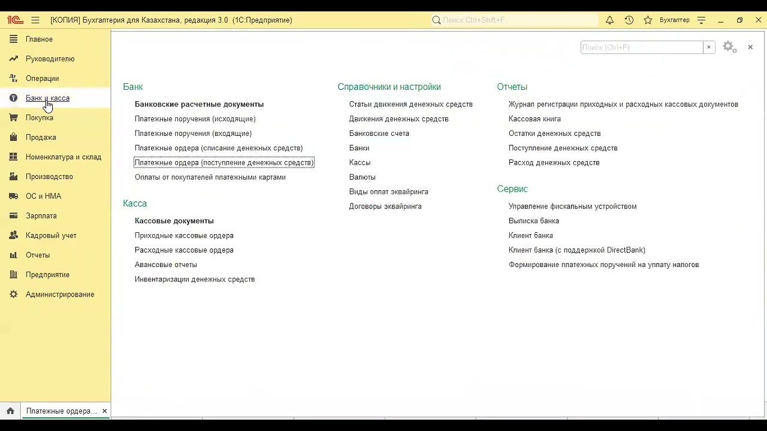The width and height of the screenshot is (767, 431).
Task: Open Приходные кассовые ордера
Action: pos(184,236)
